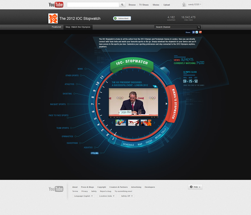
Task: Open the Help button in the footer
Action: coord(195,187)
